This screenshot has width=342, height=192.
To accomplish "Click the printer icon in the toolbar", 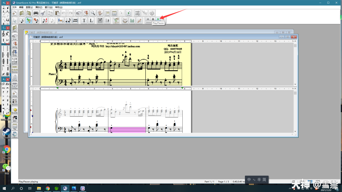I will coord(36,13).
